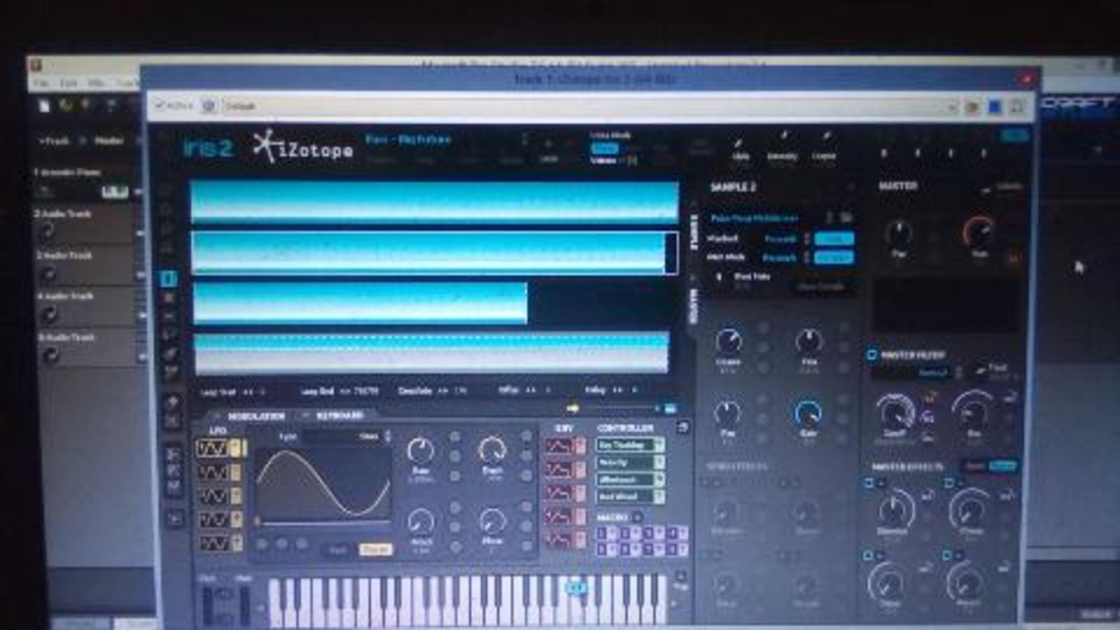Open the Pitch Mode dropdown

(786, 258)
